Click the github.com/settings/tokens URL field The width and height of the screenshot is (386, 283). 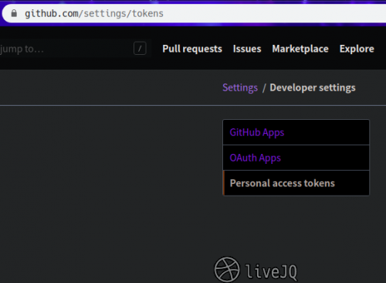(194, 13)
